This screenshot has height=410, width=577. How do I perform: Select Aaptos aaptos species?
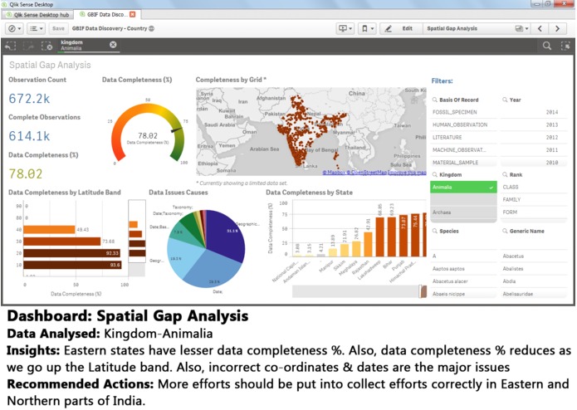pyautogui.click(x=463, y=269)
